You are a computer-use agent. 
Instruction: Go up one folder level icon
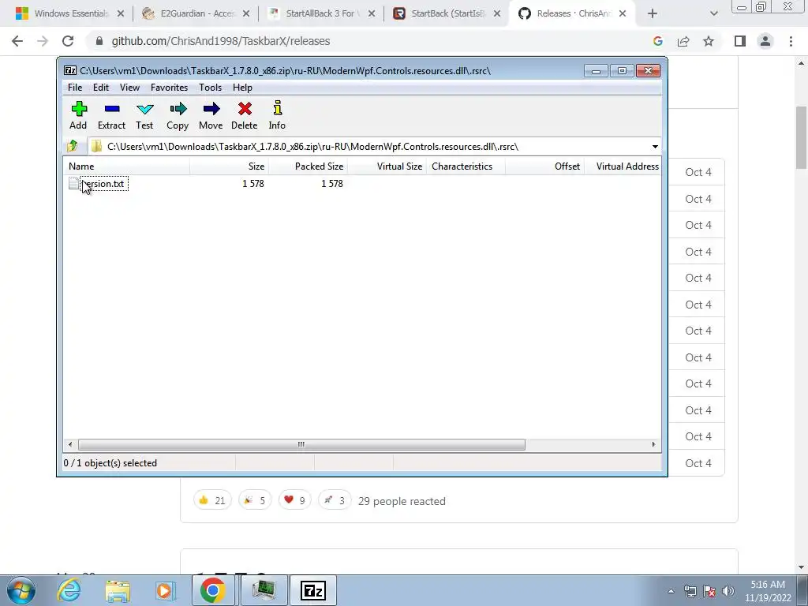[x=73, y=146]
